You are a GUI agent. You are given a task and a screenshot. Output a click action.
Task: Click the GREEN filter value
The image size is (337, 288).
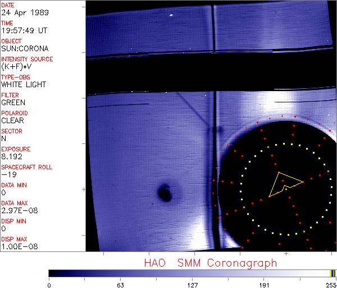(13, 102)
